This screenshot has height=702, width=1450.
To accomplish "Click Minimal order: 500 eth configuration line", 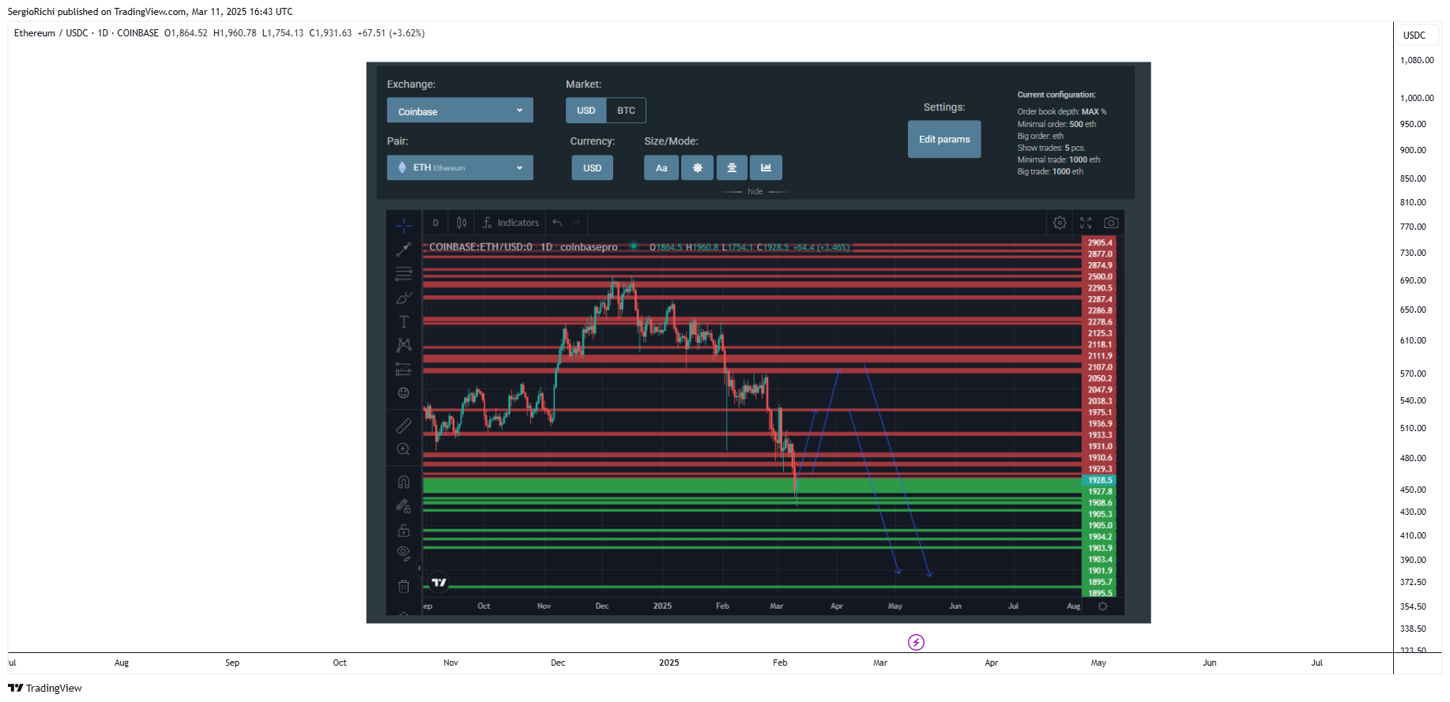I will point(1056,124).
